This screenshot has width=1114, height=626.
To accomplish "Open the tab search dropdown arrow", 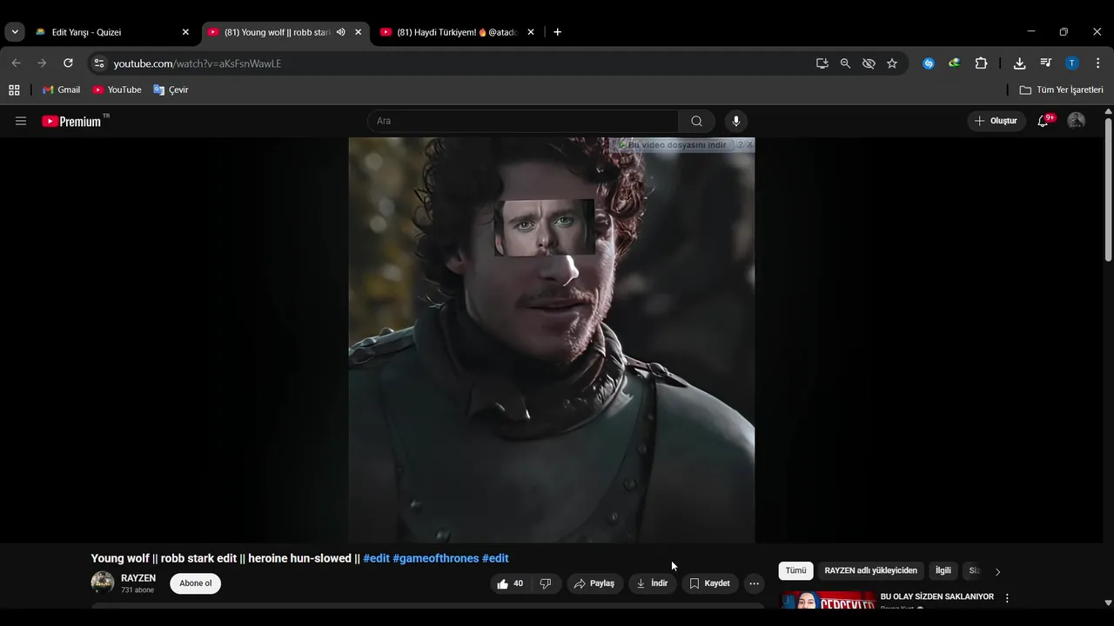I will tap(15, 32).
